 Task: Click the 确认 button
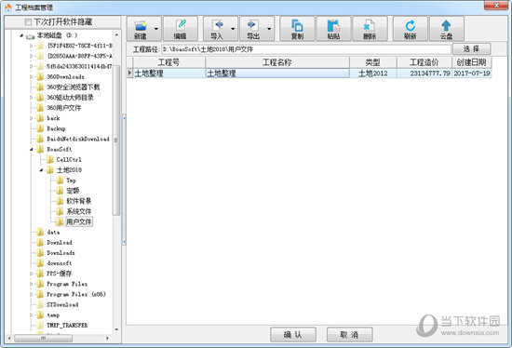click(293, 335)
